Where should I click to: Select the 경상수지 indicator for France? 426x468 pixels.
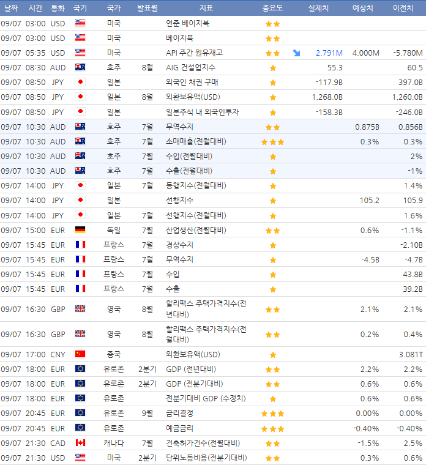coord(180,245)
